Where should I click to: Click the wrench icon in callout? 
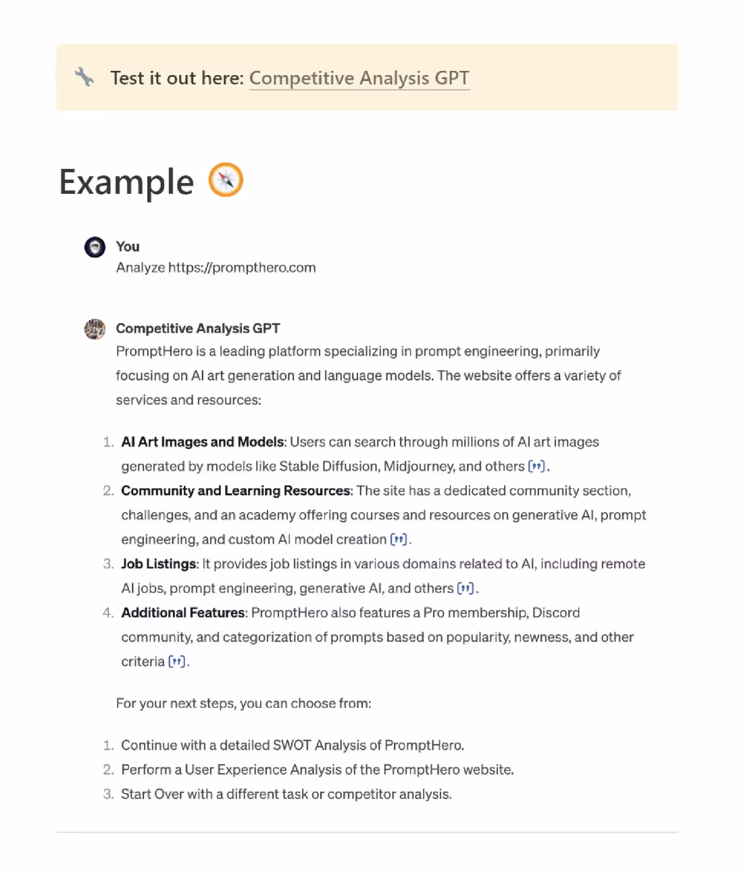click(84, 77)
